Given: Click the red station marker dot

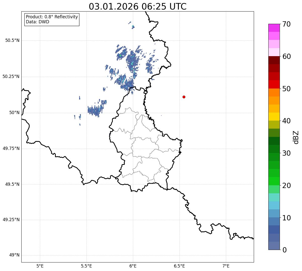Looking at the screenshot, I should [184, 97].
